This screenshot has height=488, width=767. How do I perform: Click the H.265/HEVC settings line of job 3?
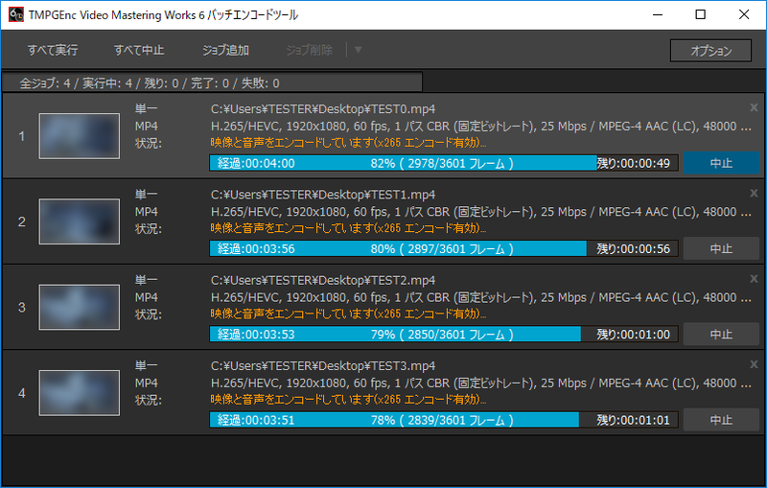(481, 297)
